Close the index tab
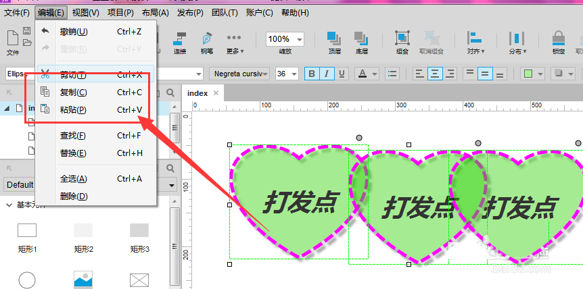The width and height of the screenshot is (583, 289). 216,93
